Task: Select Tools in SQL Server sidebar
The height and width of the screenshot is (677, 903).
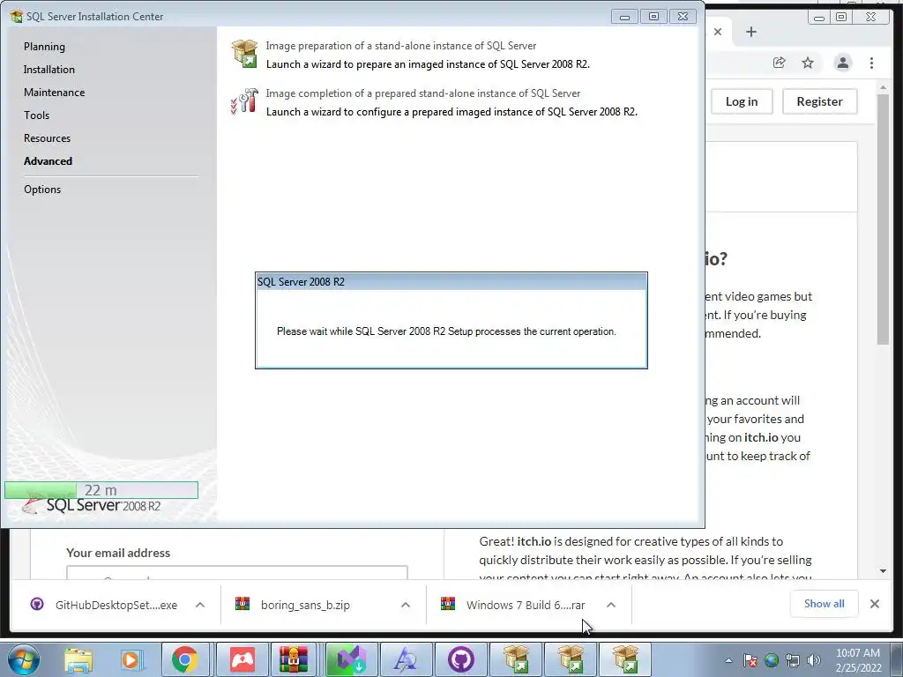Action: (x=36, y=115)
